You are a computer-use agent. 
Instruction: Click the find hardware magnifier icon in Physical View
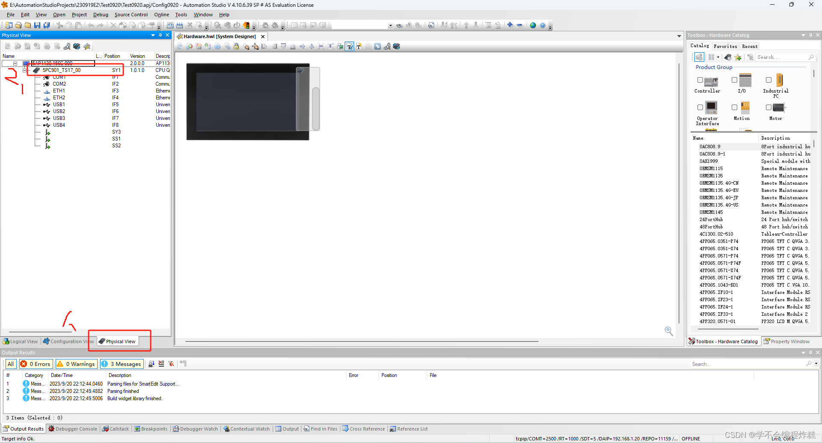click(x=67, y=46)
